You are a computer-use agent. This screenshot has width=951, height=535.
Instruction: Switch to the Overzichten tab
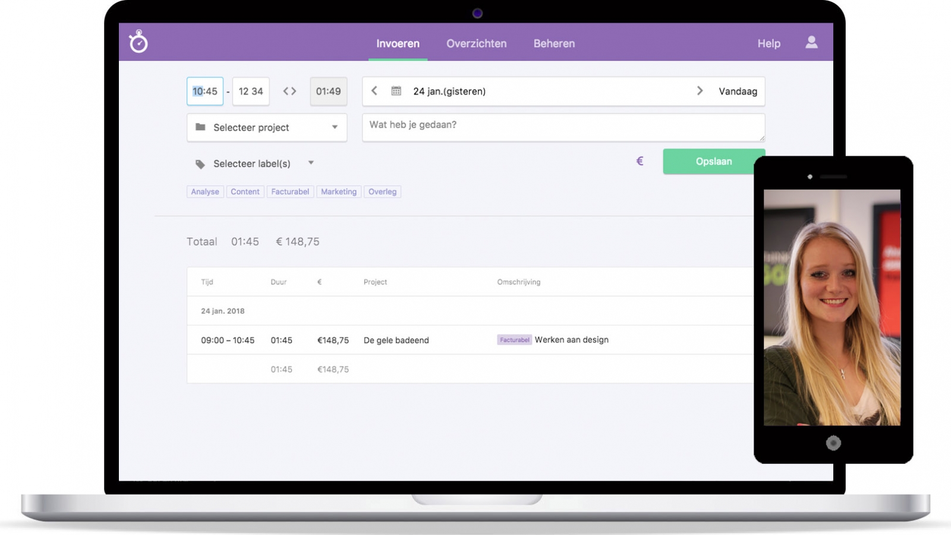tap(477, 43)
